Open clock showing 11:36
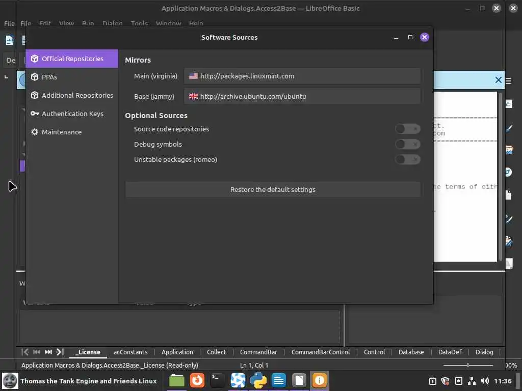Screen dimensions: 522x391 coord(503,381)
